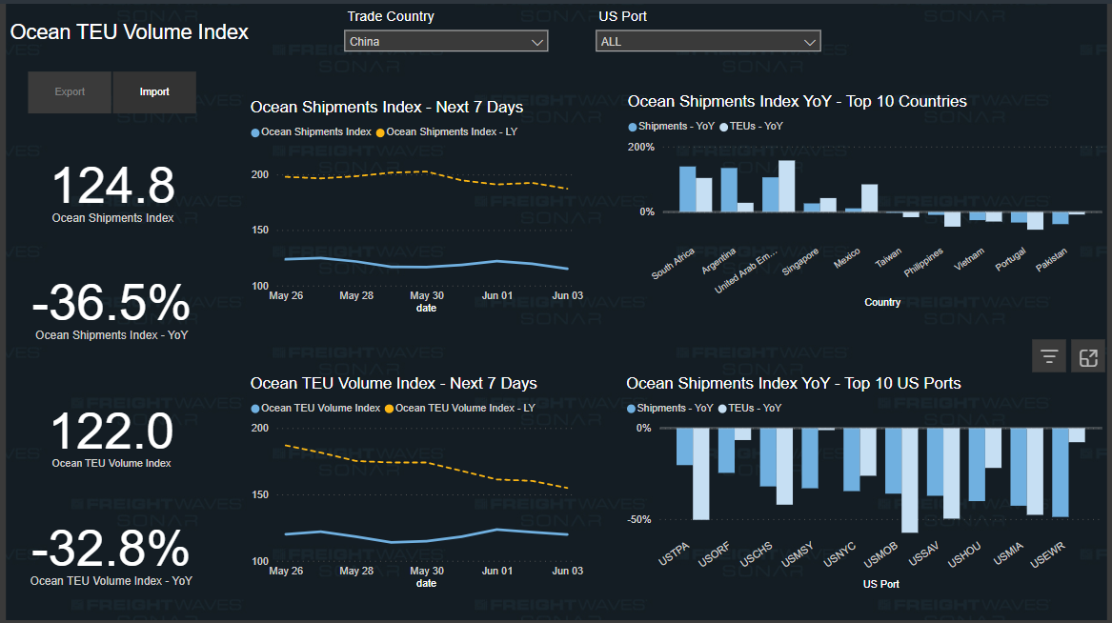The width and height of the screenshot is (1112, 623).
Task: Open the chart expand/fullscreen icon
Action: pyautogui.click(x=1089, y=355)
